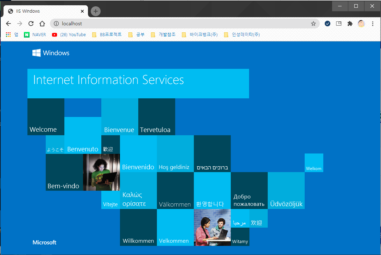The image size is (381, 255).
Task: Click the two students photo tile
Action: [x=212, y=227]
